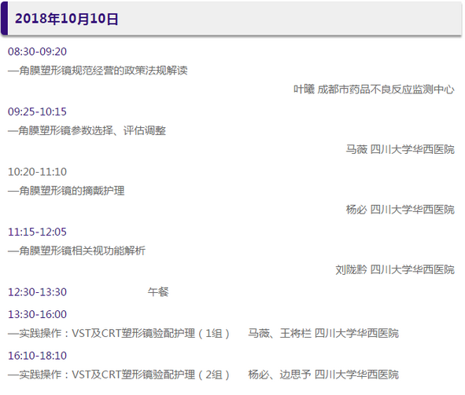Viewport: 465px width, 395px height.
Task: Click speaker 叶曦 成都市药品不良反应监测中心
Action: tap(374, 90)
